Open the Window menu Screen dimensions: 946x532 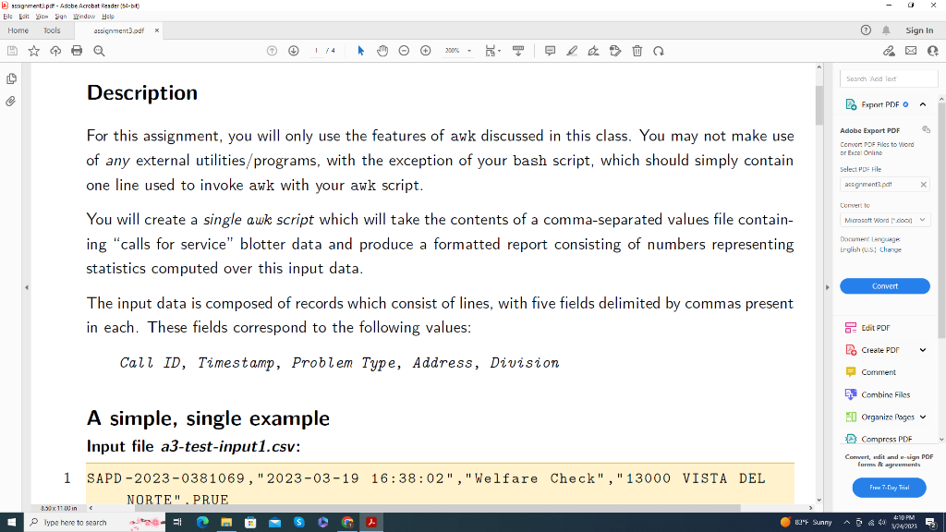(84, 17)
